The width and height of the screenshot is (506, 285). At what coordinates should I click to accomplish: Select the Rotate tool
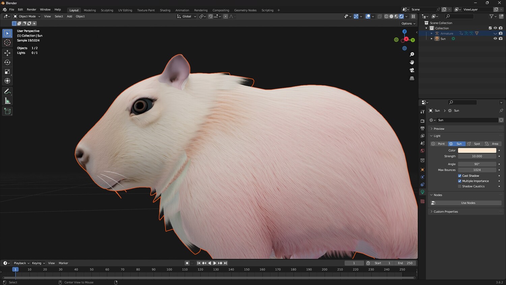pos(7,62)
